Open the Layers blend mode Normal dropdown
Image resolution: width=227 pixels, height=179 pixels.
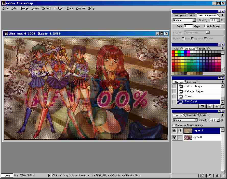click(196, 120)
